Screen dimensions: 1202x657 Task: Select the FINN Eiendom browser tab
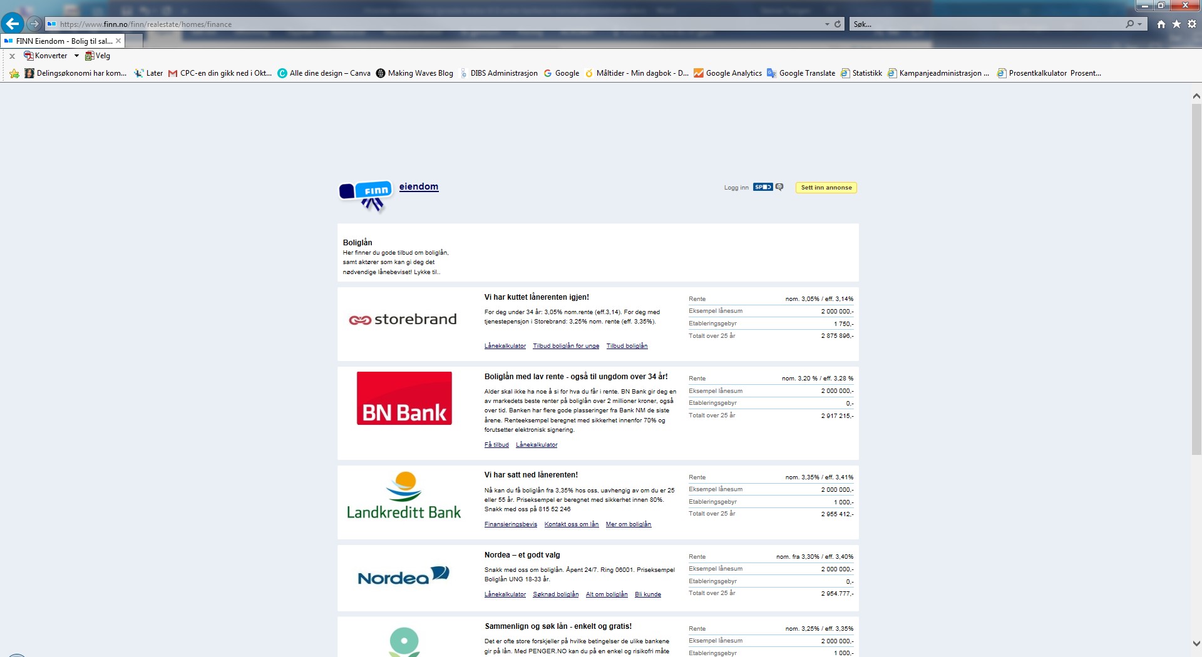pos(63,41)
